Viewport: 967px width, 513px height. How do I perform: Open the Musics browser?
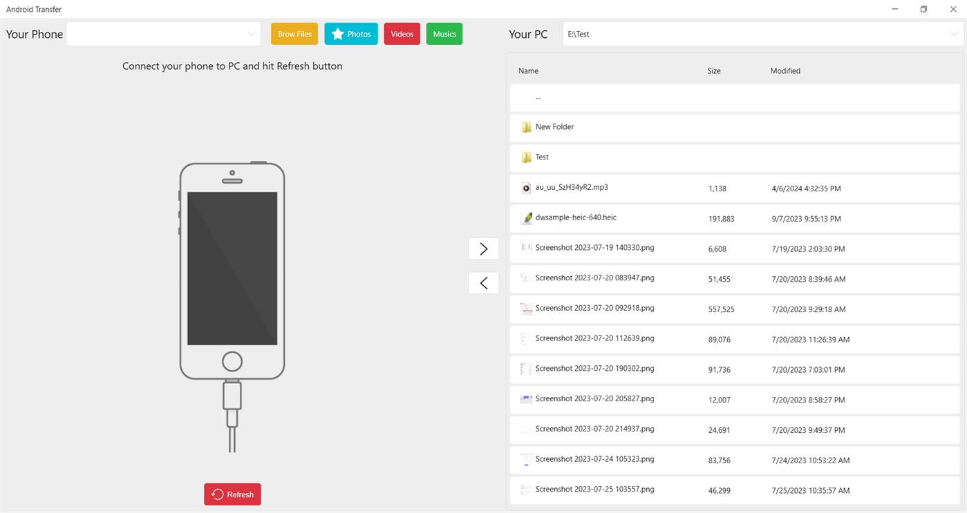(444, 33)
